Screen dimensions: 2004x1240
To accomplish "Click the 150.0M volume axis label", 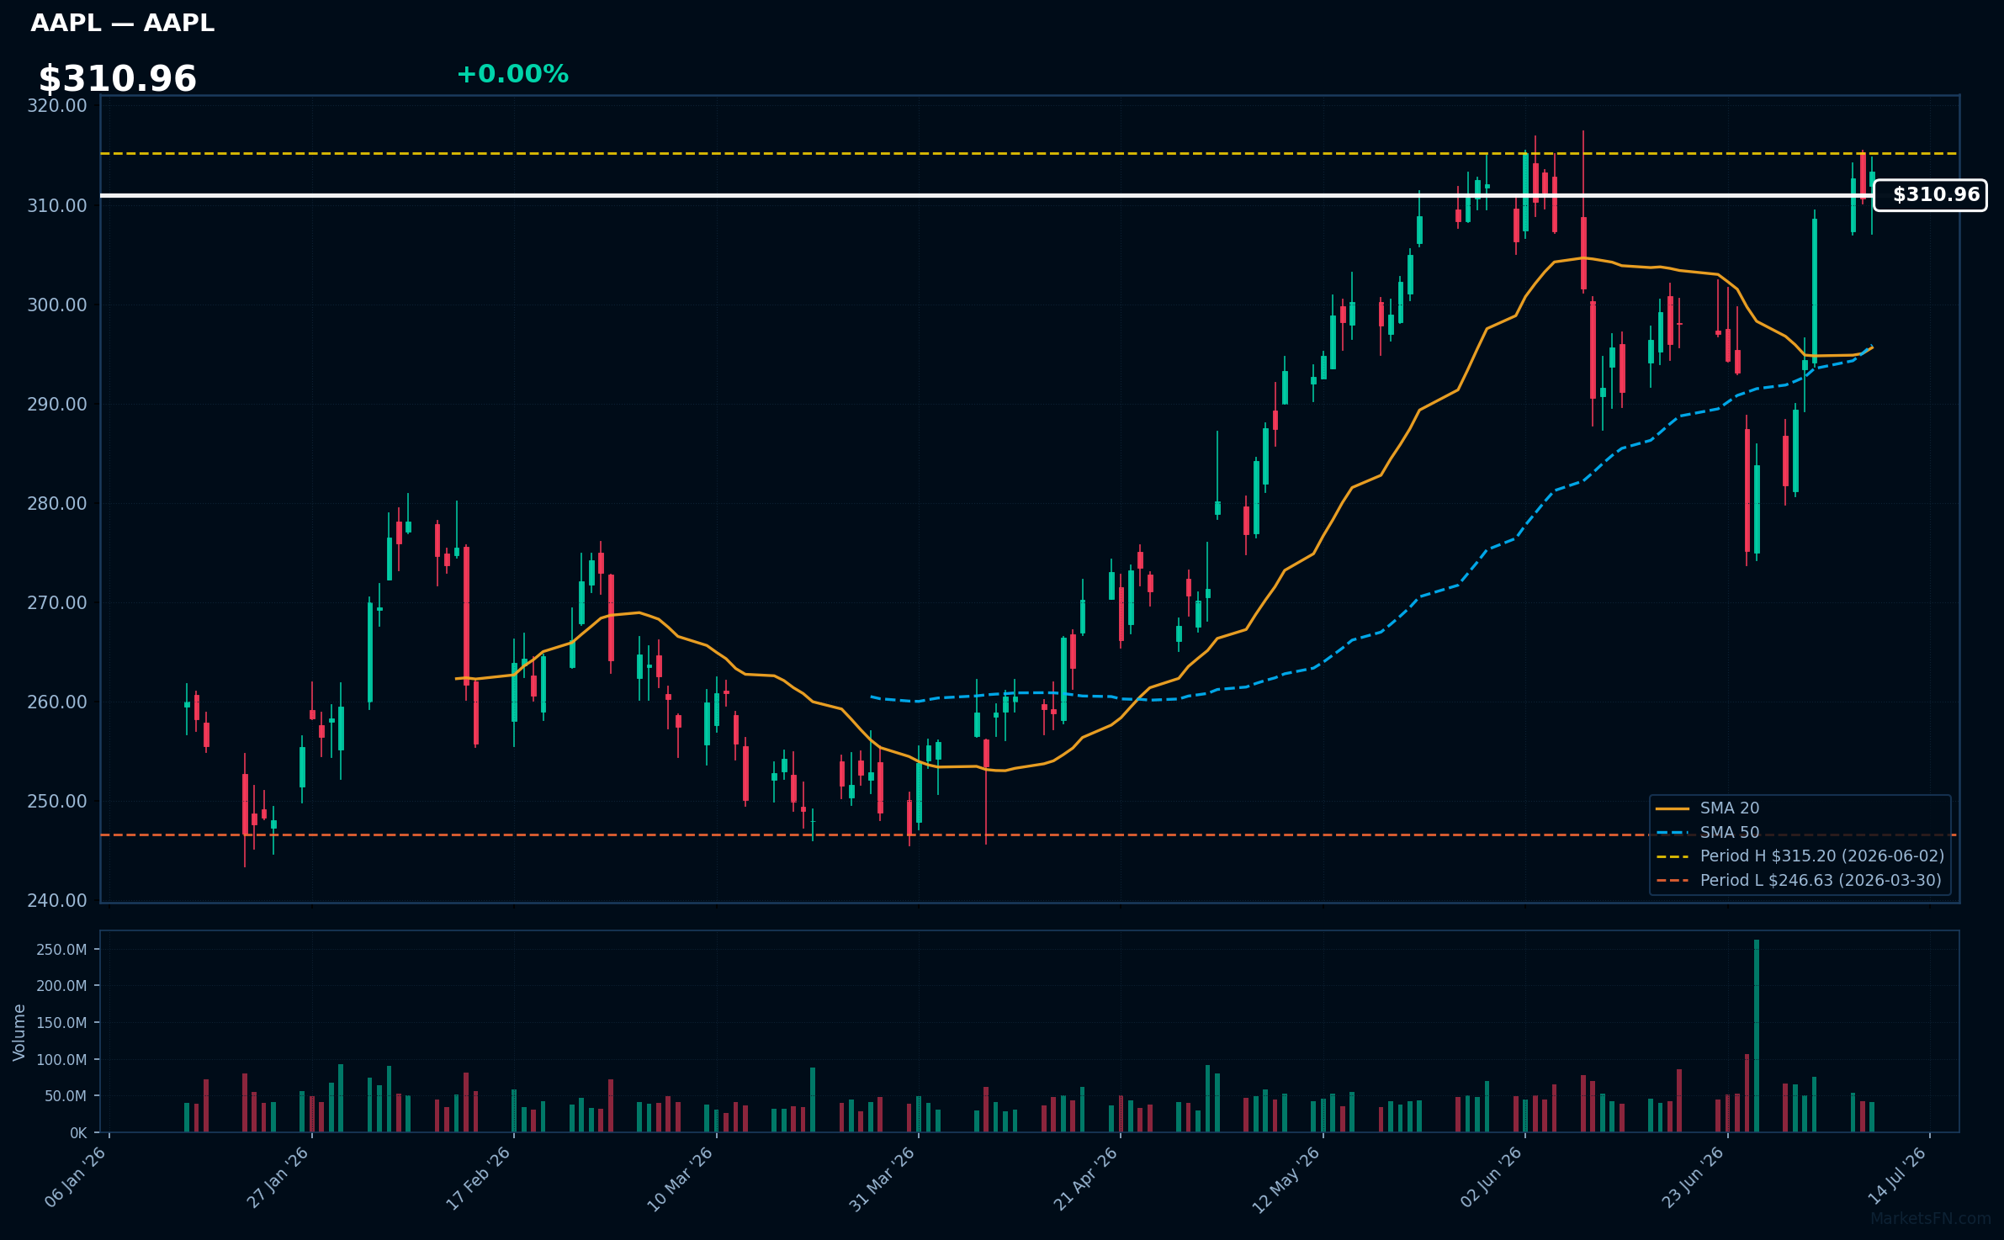I will (61, 1023).
